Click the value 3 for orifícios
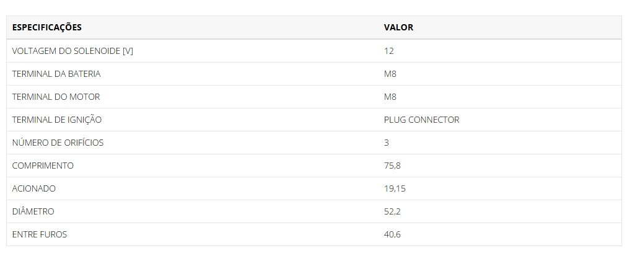This screenshot has height=261, width=627. (x=386, y=143)
